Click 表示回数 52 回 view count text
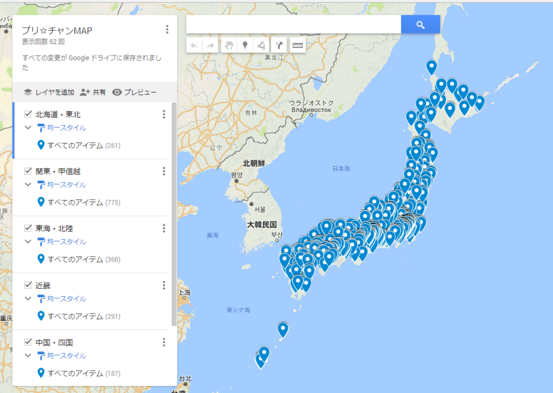The height and width of the screenshot is (393, 553). (43, 42)
